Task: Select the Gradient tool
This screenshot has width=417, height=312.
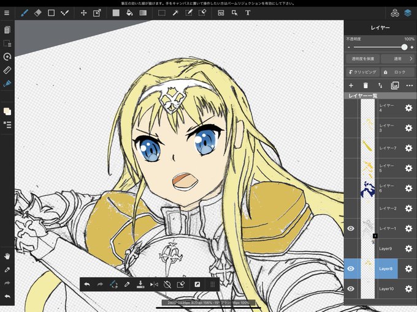Action: pos(143,13)
